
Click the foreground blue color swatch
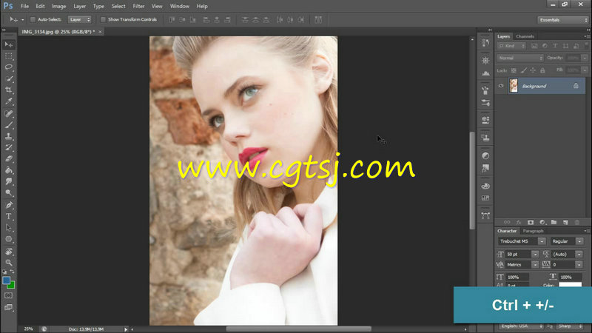coord(6,280)
